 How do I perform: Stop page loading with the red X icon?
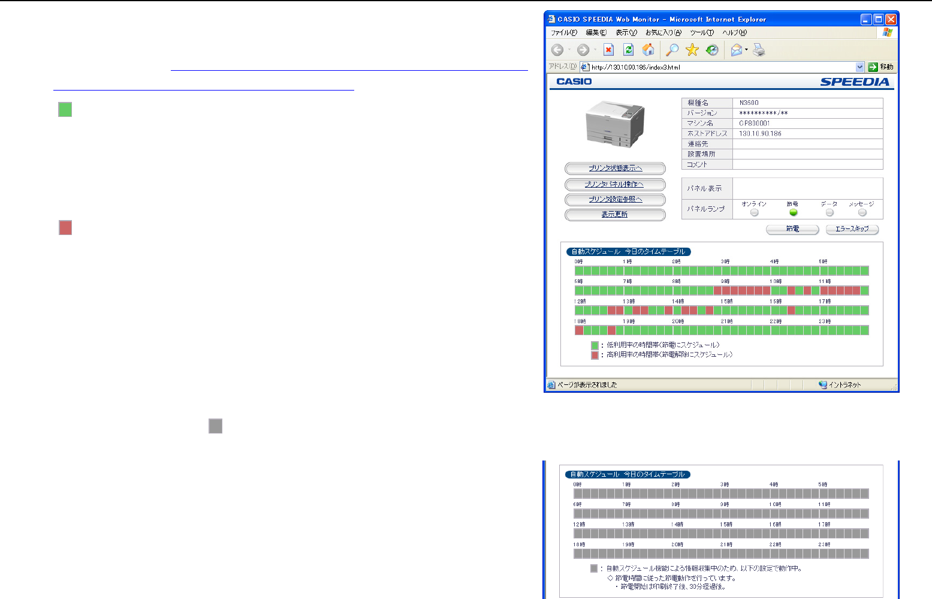pos(609,50)
